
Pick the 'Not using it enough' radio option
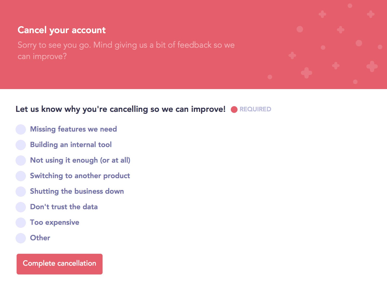[21, 160]
